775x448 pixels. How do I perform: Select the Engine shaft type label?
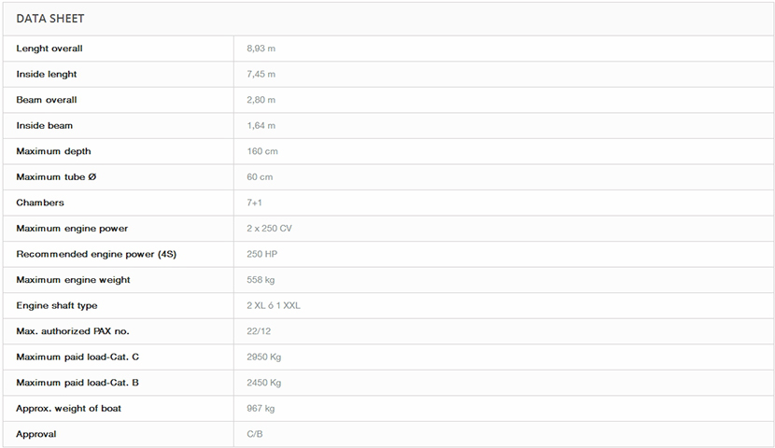56,305
